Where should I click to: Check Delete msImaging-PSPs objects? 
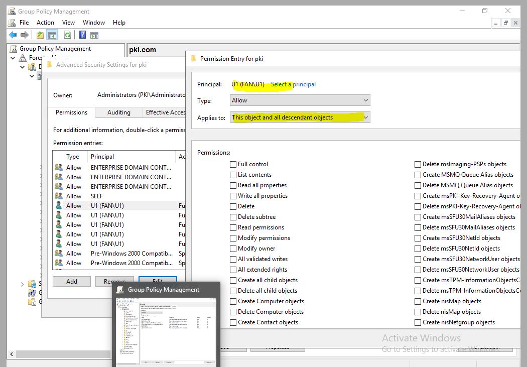coord(418,164)
